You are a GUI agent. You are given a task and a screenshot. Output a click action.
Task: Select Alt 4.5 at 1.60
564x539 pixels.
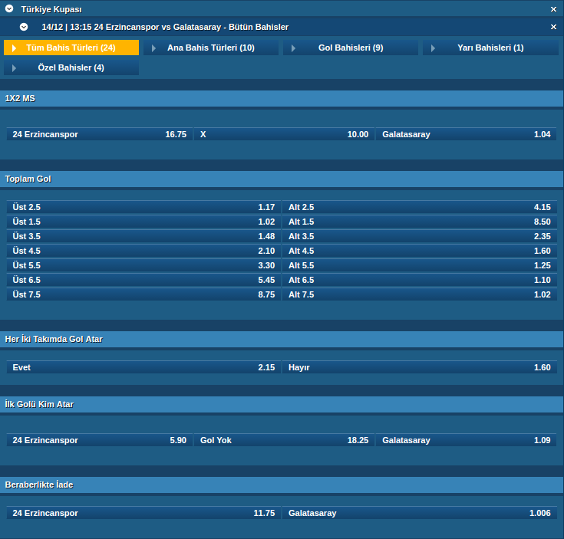coord(420,251)
